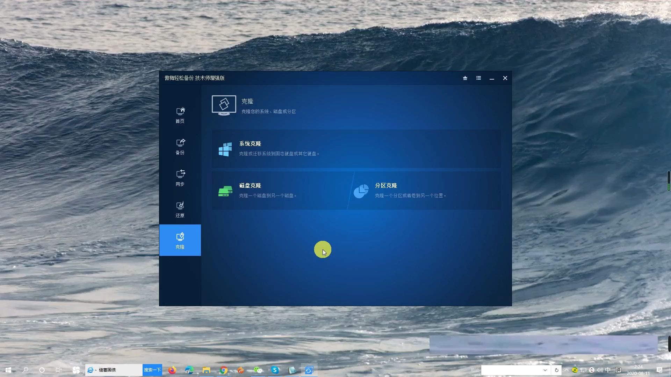Open the notification center icon
Image resolution: width=671 pixels, height=377 pixels.
click(659, 370)
